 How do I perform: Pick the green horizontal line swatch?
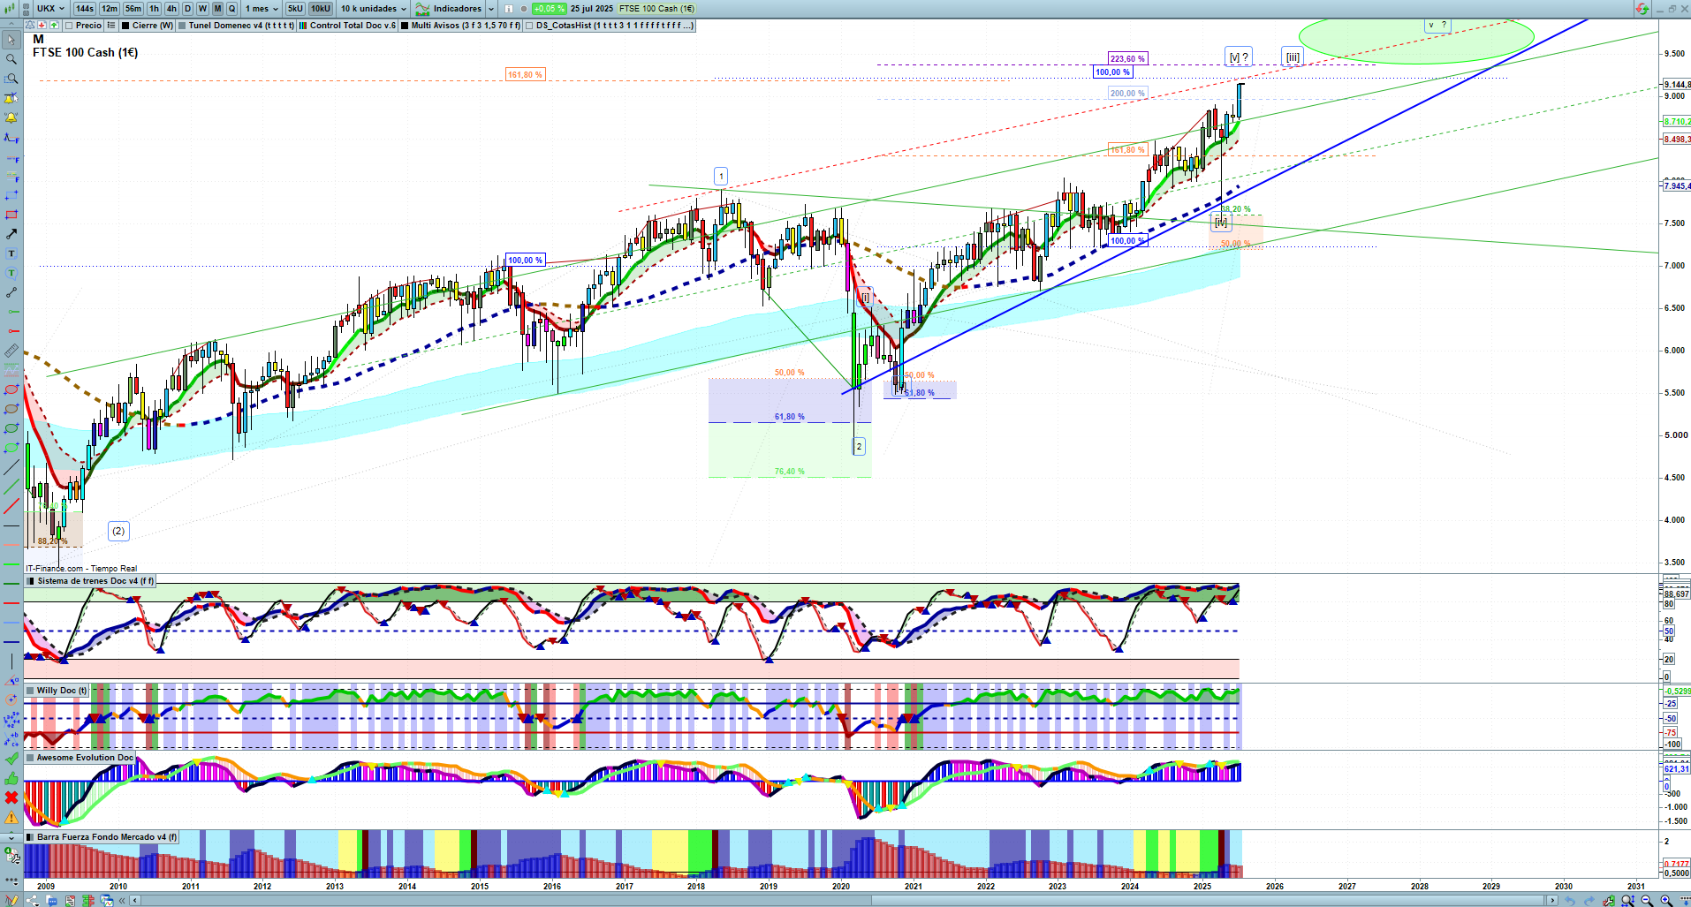[11, 563]
